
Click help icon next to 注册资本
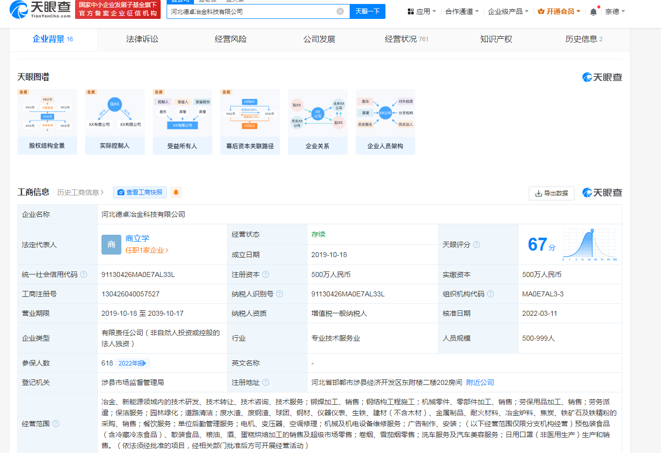(x=266, y=274)
